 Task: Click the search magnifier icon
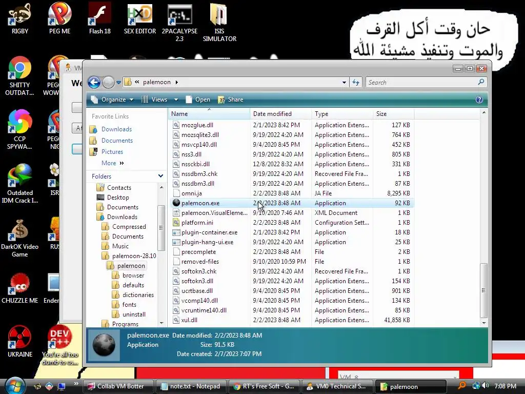pyautogui.click(x=481, y=82)
